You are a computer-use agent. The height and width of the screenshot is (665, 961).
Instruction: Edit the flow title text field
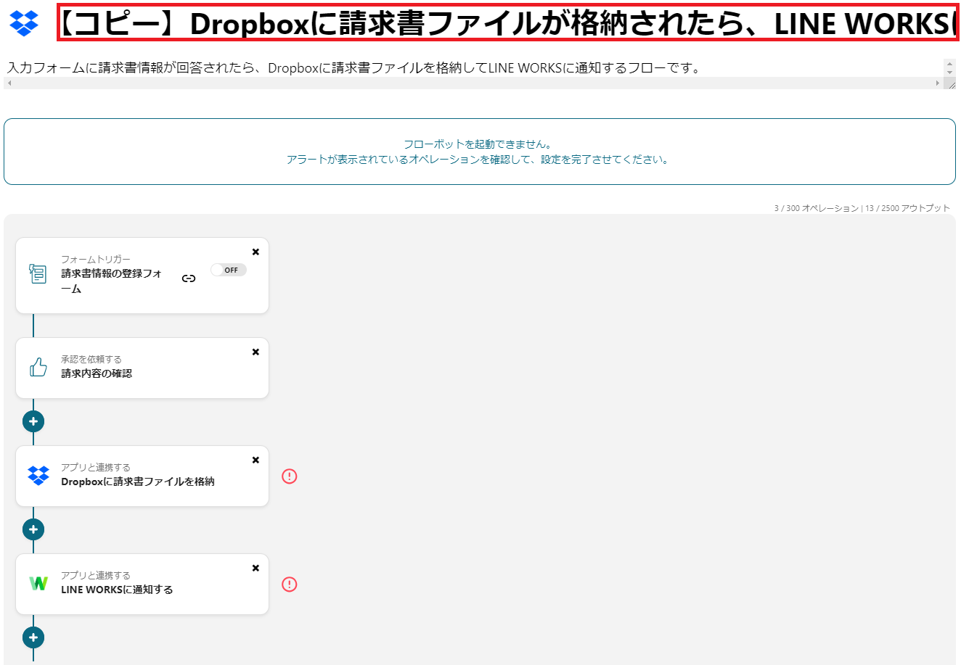(508, 23)
